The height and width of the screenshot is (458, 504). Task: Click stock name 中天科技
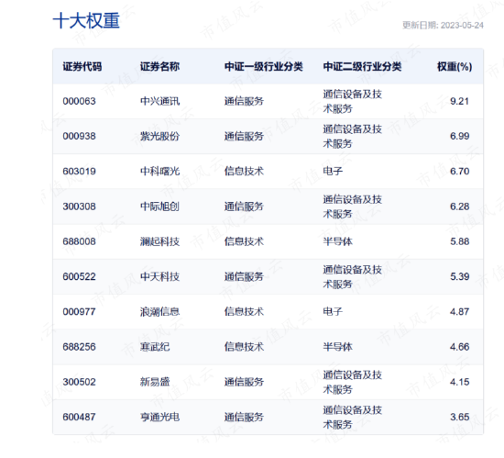(x=159, y=276)
